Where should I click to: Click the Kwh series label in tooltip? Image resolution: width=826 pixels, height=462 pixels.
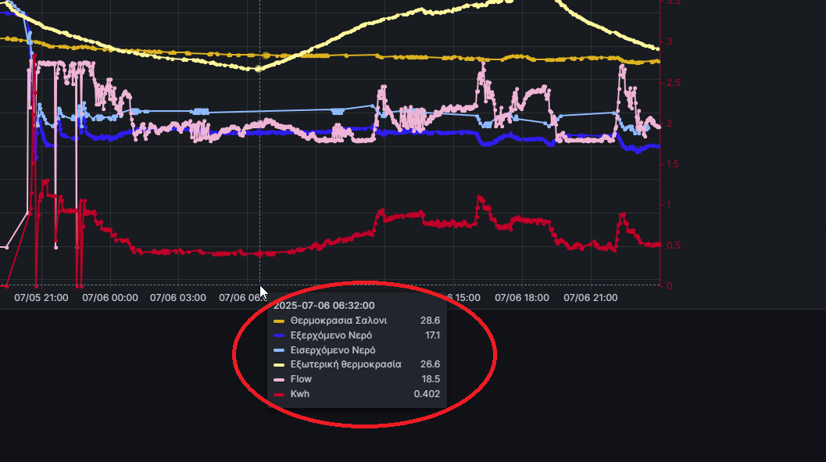[300, 393]
